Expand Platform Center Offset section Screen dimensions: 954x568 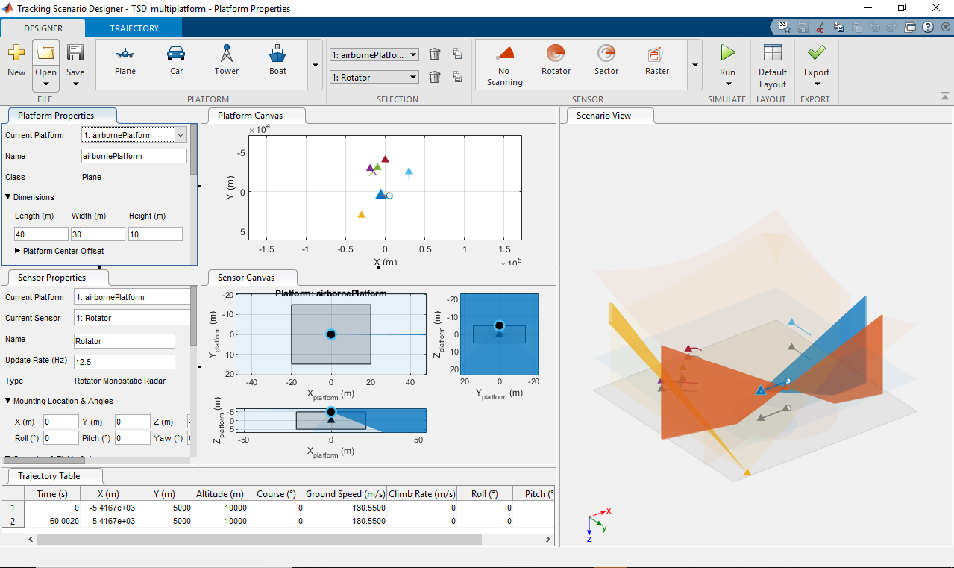pyautogui.click(x=18, y=251)
